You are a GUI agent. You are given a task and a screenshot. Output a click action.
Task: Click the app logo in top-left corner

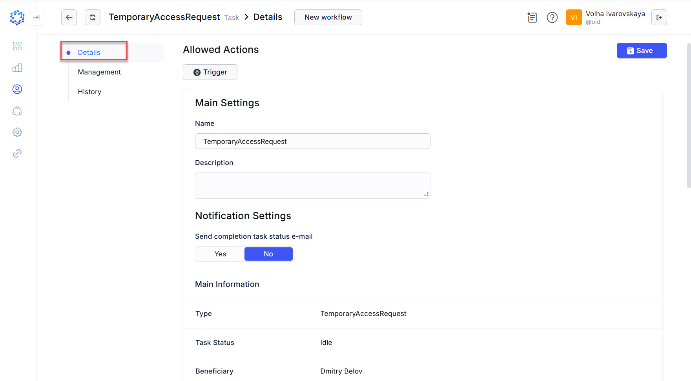17,17
